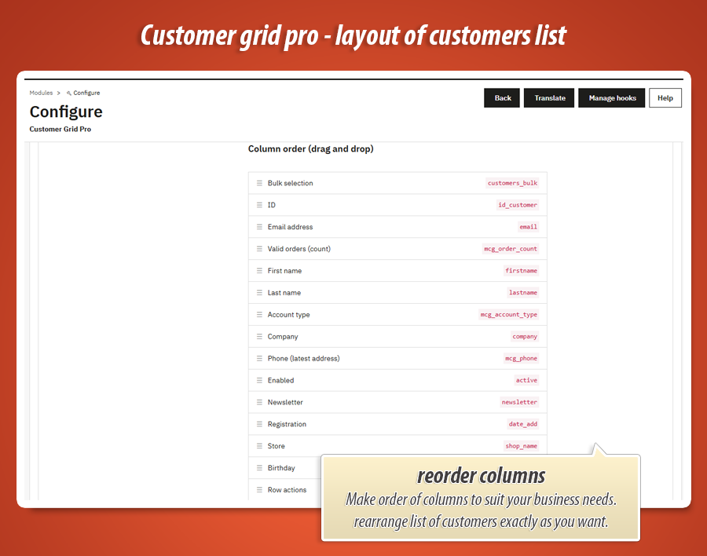The height and width of the screenshot is (556, 707).
Task: Grab the drag handle of Bulk selection row
Action: [259, 183]
